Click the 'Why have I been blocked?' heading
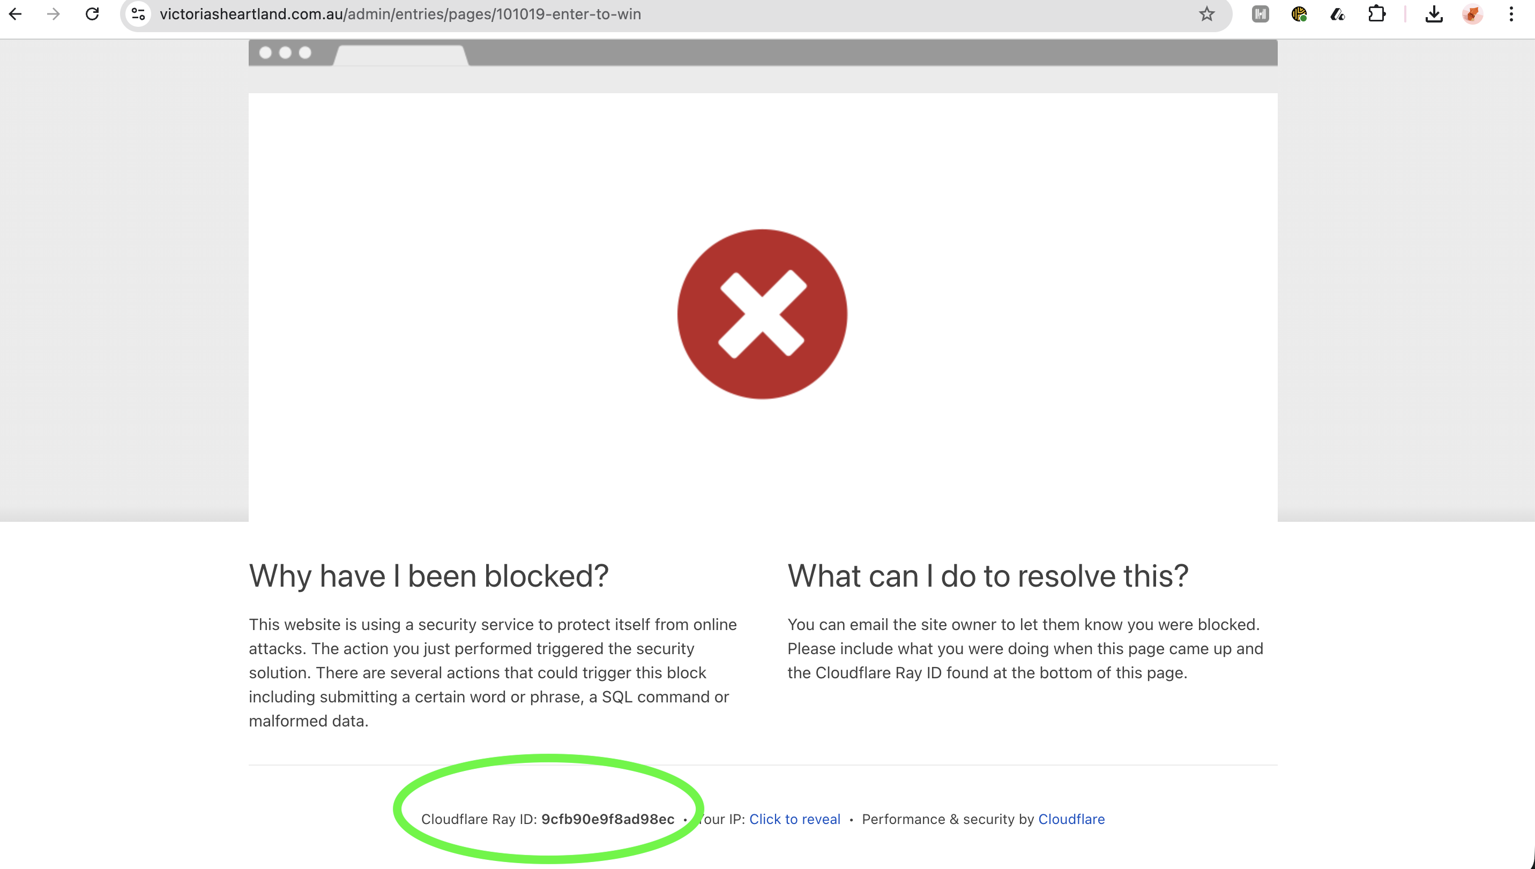Image resolution: width=1535 pixels, height=869 pixels. (x=429, y=576)
